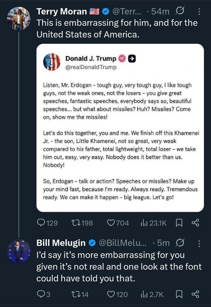This screenshot has height=307, width=211.
Task: Share Terry Moran's post
Action: click(x=195, y=223)
